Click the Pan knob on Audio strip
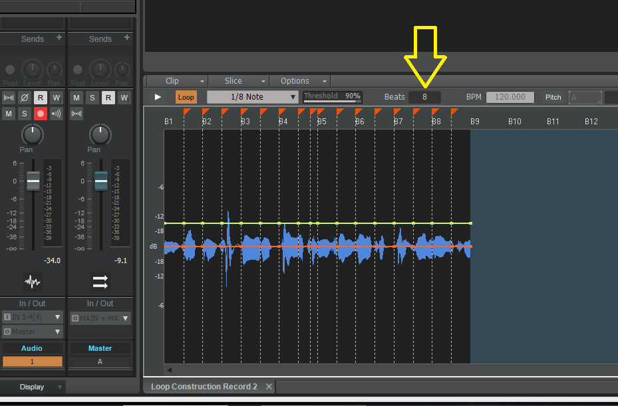Image resolution: width=618 pixels, height=406 pixels. (33, 134)
